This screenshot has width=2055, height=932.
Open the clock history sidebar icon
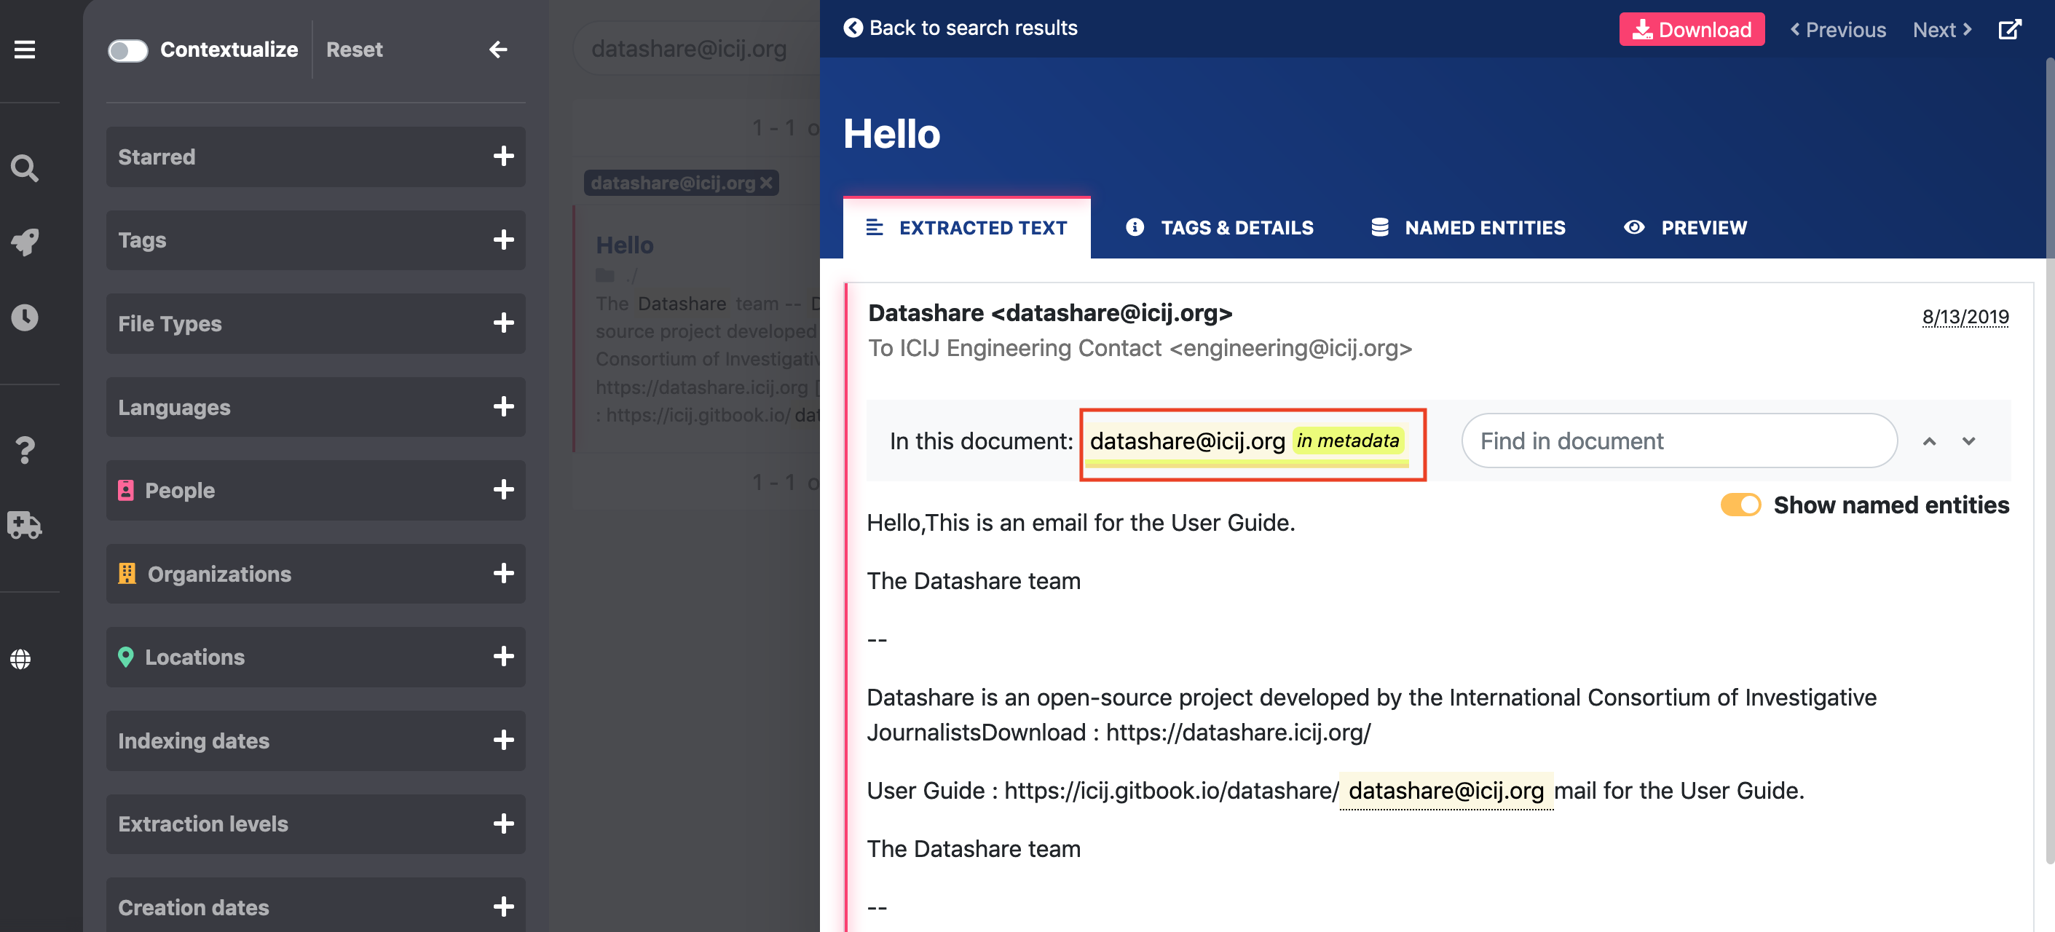point(25,317)
